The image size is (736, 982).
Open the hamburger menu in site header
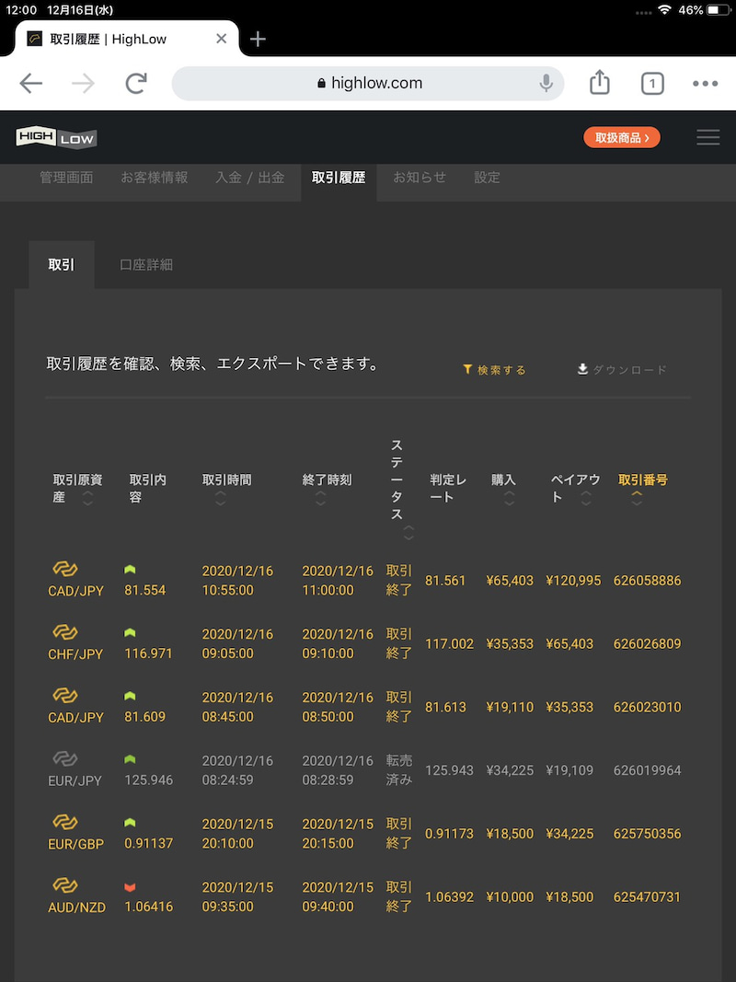(x=707, y=137)
